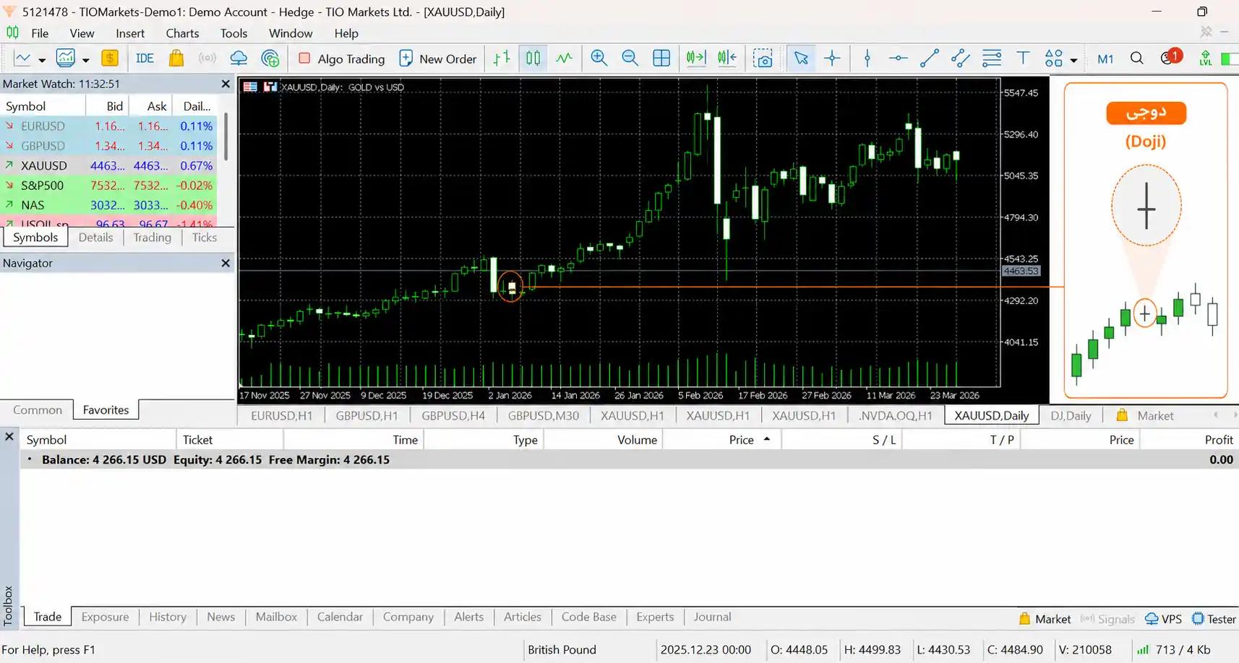Screen dimensions: 1239x663
Task: Open the copy trading radar icon
Action: [x=270, y=58]
